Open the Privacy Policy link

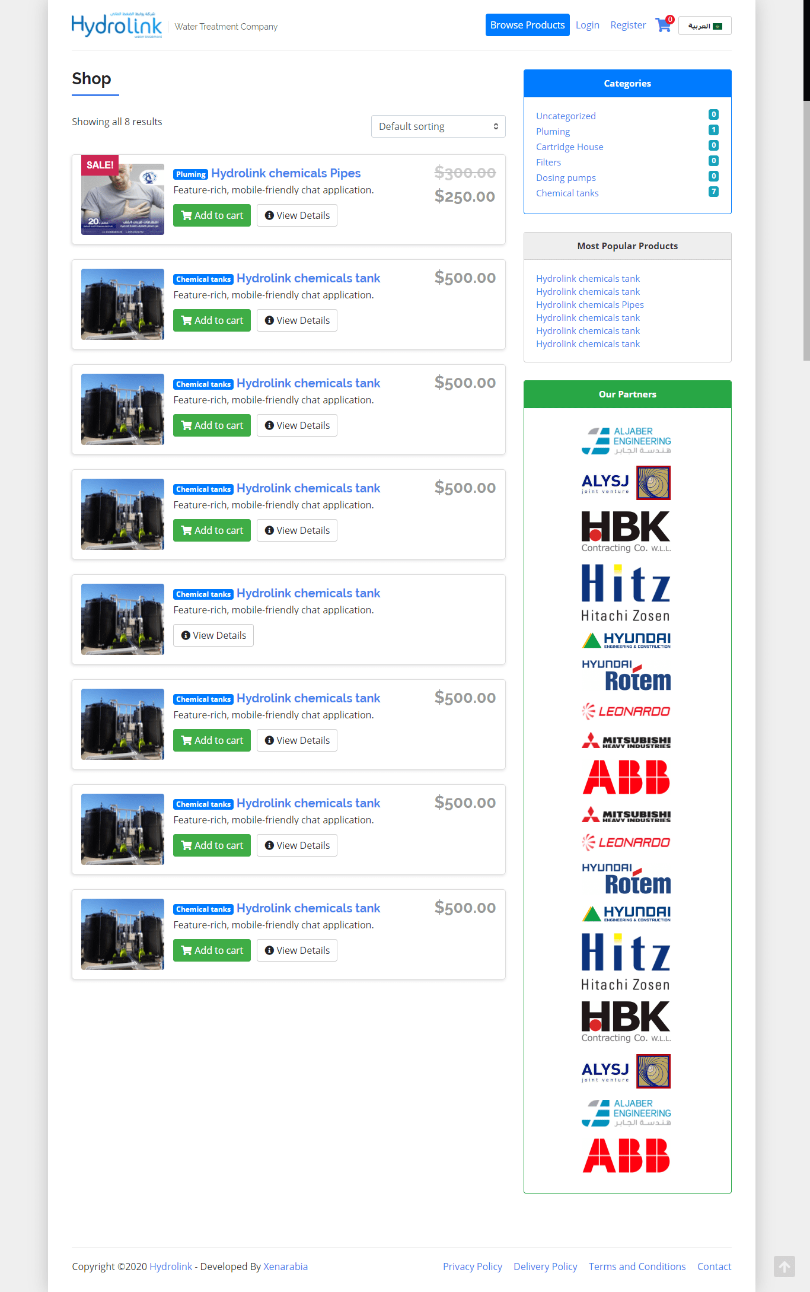472,1266
